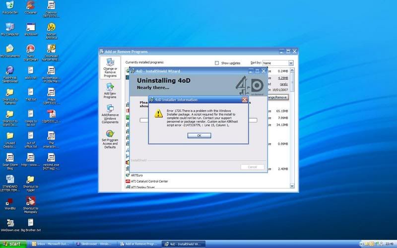Open Shortcut to hjsplit folder icon

pos(31,183)
